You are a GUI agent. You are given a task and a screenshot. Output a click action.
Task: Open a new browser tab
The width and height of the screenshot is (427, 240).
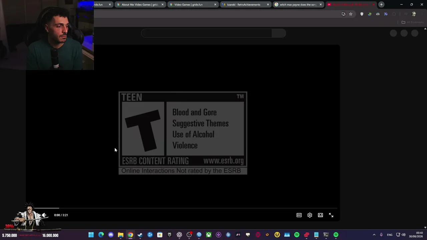tap(381, 5)
